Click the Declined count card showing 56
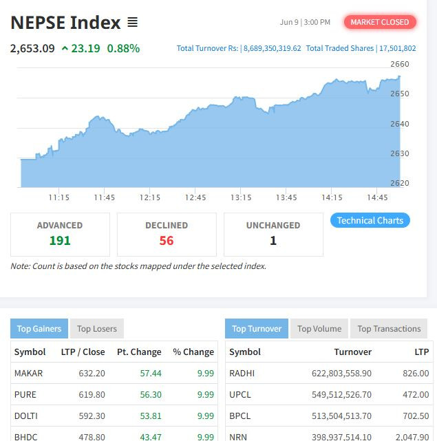The height and width of the screenshot is (441, 437). point(167,234)
